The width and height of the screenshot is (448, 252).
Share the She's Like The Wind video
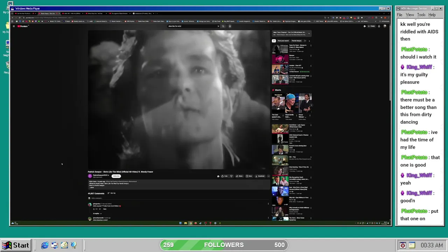[x=239, y=176]
